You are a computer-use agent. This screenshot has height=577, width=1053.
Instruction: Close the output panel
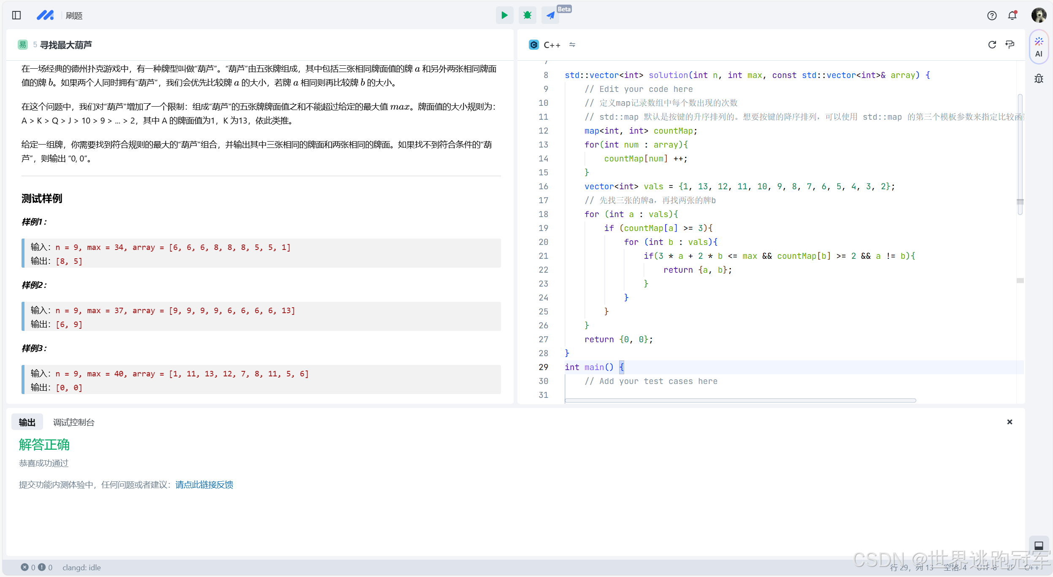click(1010, 422)
